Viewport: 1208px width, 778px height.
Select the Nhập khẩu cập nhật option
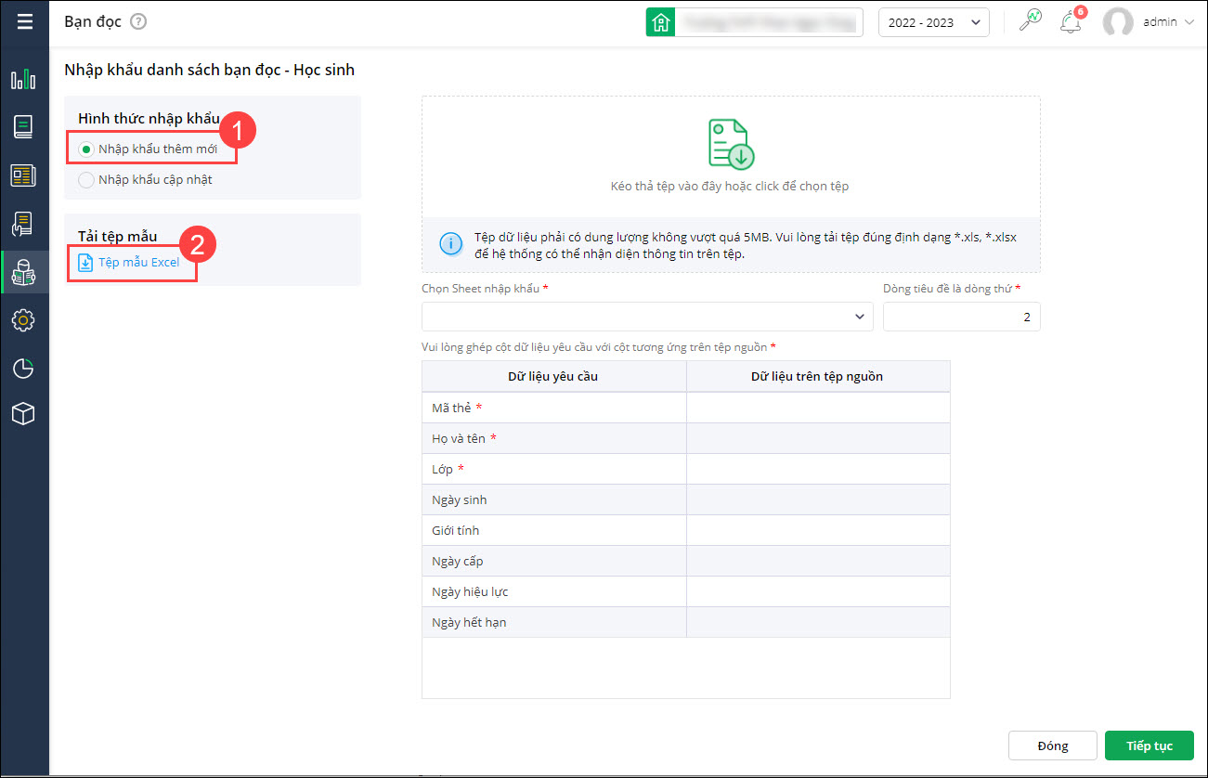(x=147, y=180)
